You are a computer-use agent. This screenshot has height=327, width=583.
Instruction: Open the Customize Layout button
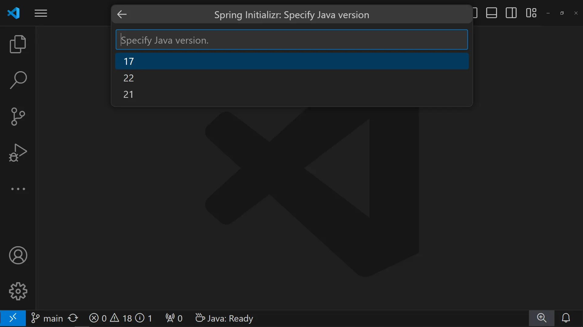[x=531, y=13]
